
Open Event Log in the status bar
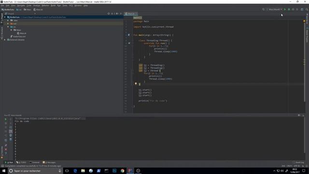click(298, 162)
